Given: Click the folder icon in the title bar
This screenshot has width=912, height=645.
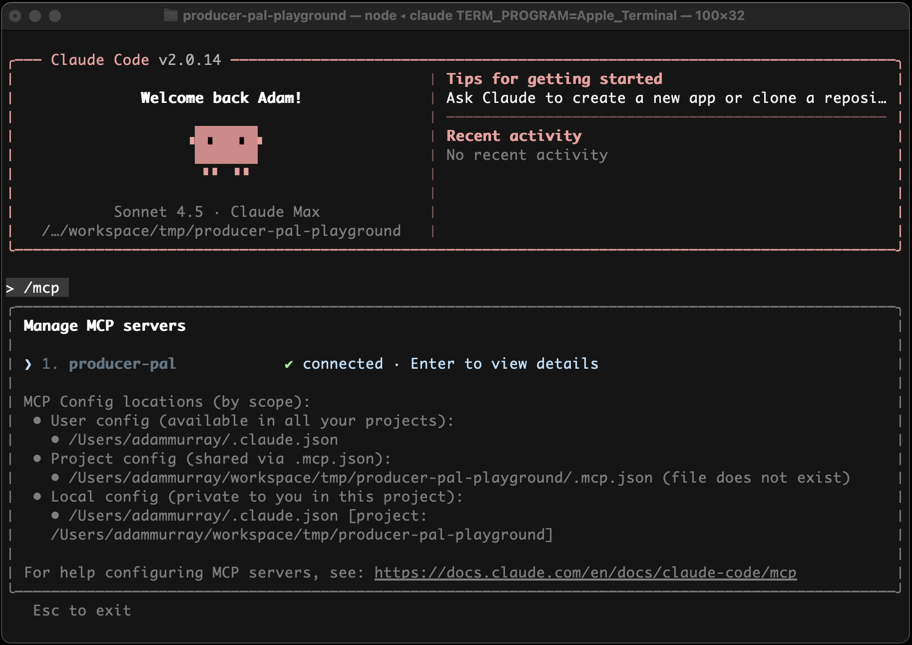Looking at the screenshot, I should point(170,15).
